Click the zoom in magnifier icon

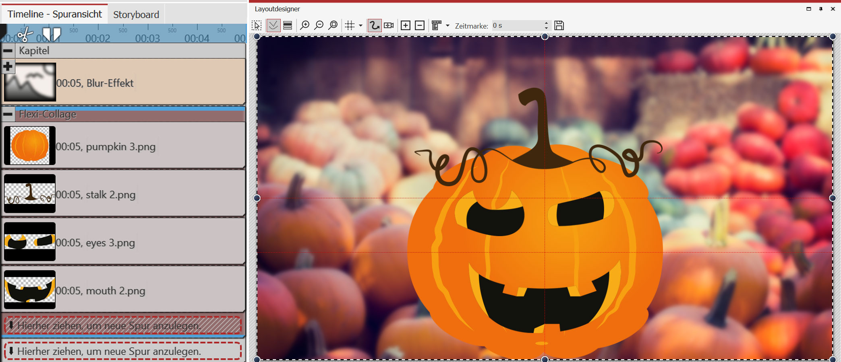coord(305,25)
